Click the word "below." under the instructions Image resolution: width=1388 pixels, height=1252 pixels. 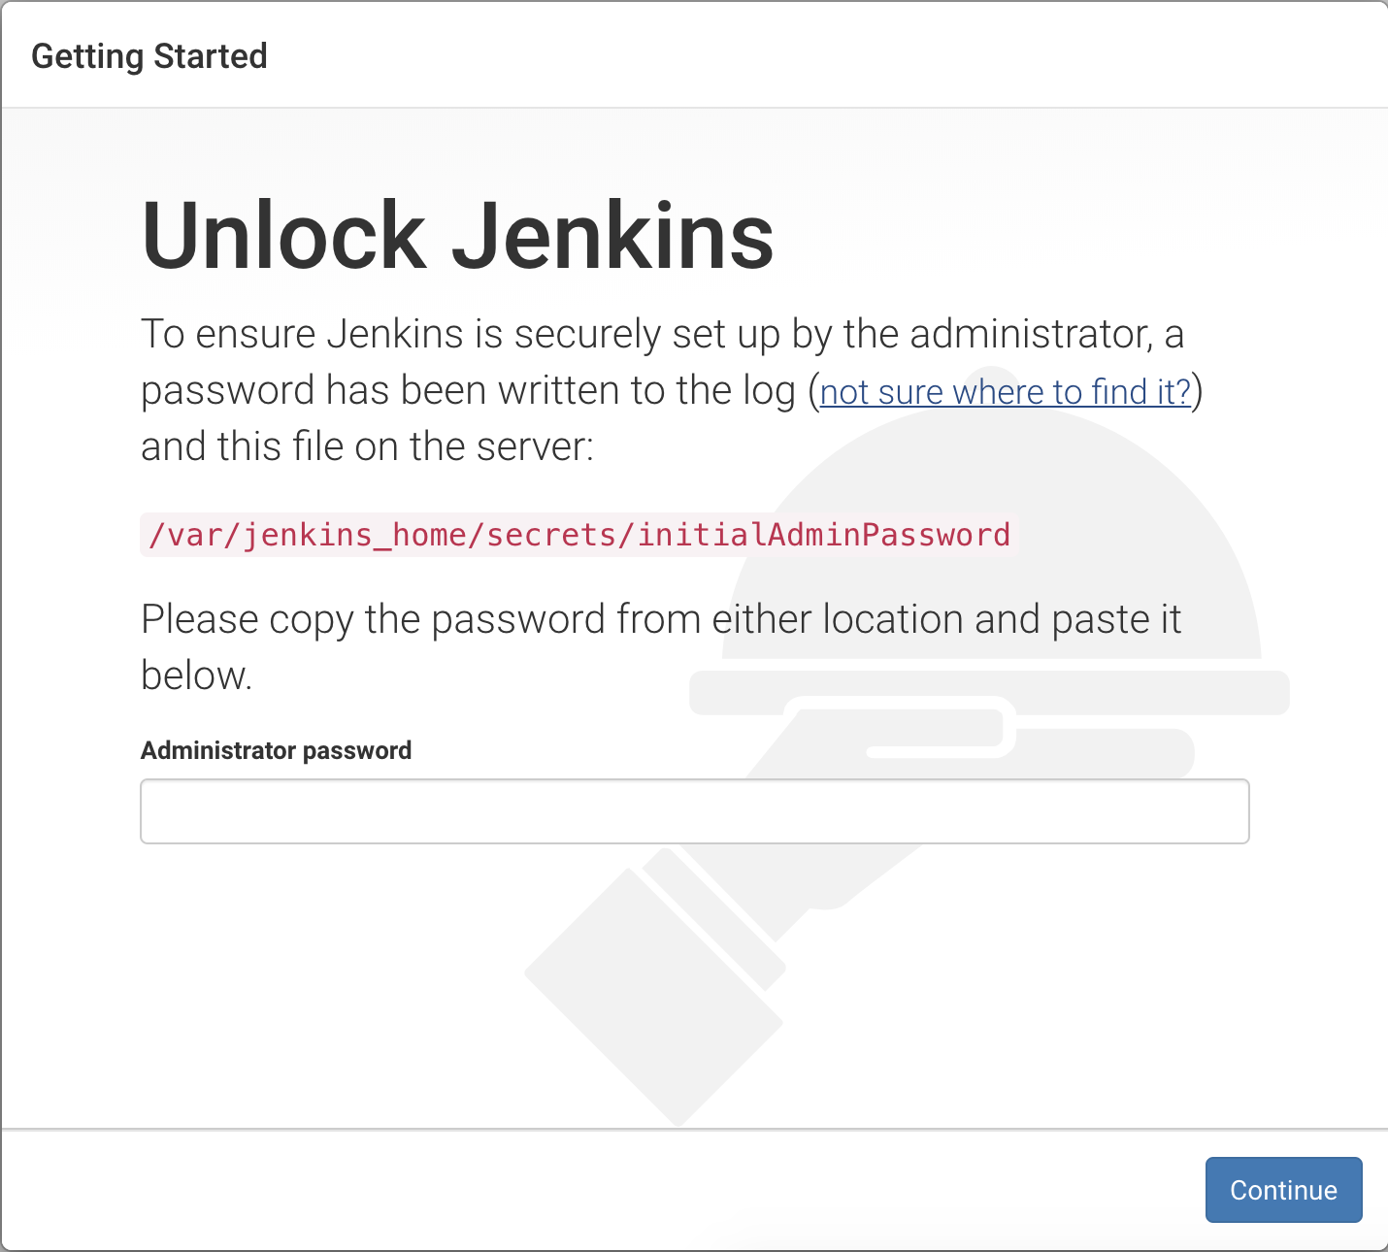197,675
